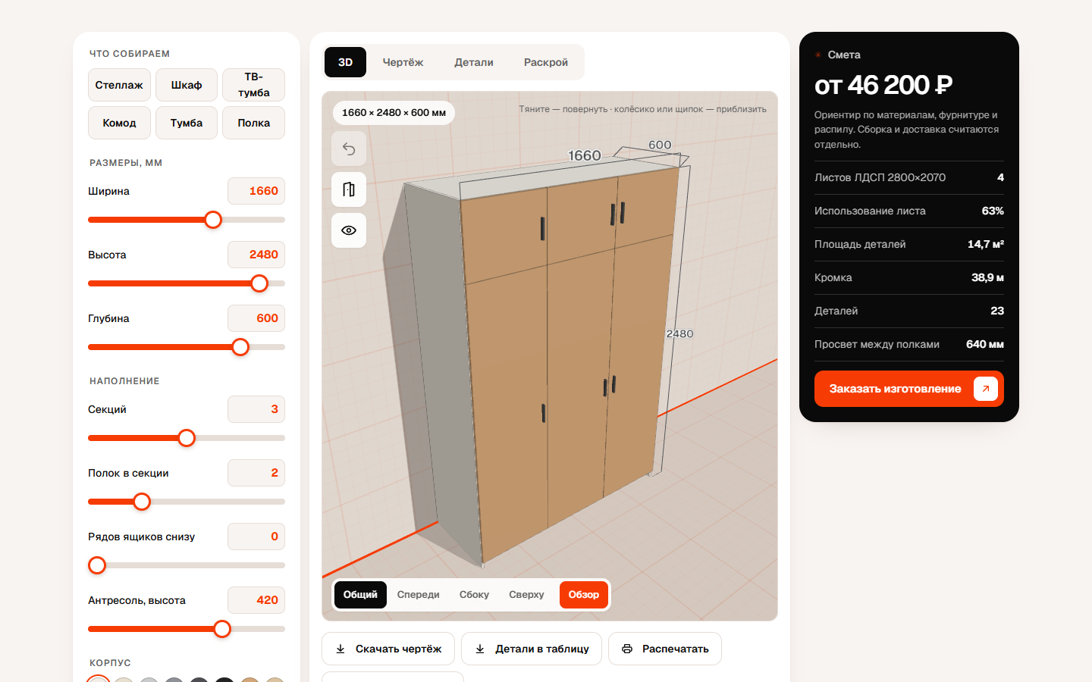Click the Полок в секции slider handle
Viewport: 1092px width, 682px height.
[142, 502]
